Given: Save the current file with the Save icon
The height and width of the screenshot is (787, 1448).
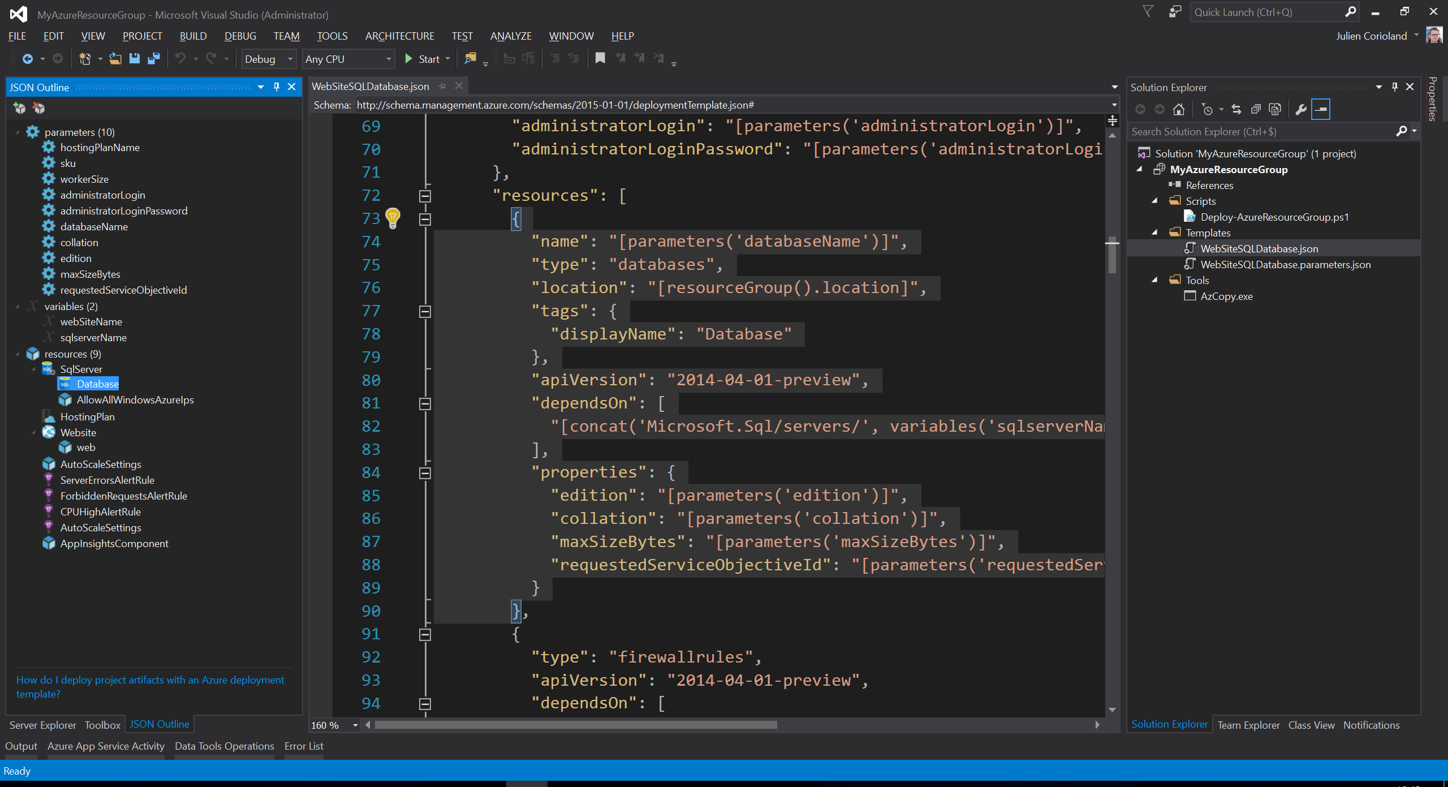Looking at the screenshot, I should point(135,59).
